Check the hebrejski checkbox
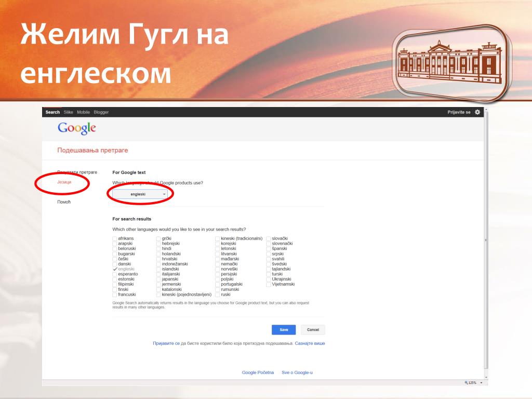The image size is (532, 399). click(x=158, y=244)
